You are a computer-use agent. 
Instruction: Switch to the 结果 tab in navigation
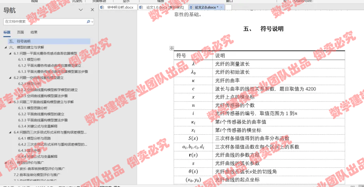click(34, 33)
